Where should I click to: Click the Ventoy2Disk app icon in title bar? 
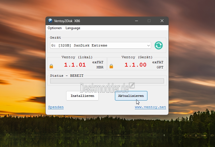(50, 21)
